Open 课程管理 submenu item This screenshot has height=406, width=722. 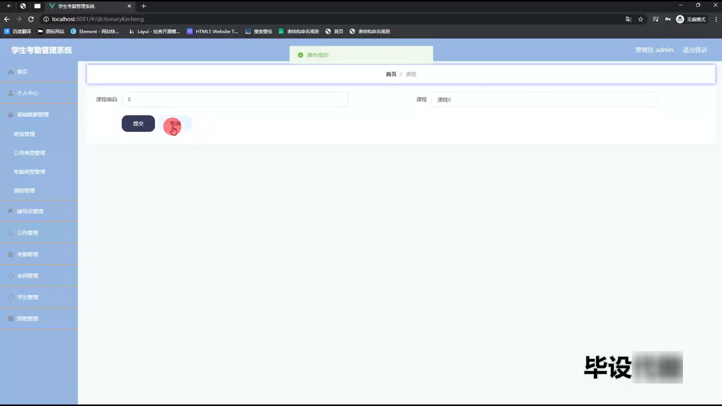(x=24, y=191)
